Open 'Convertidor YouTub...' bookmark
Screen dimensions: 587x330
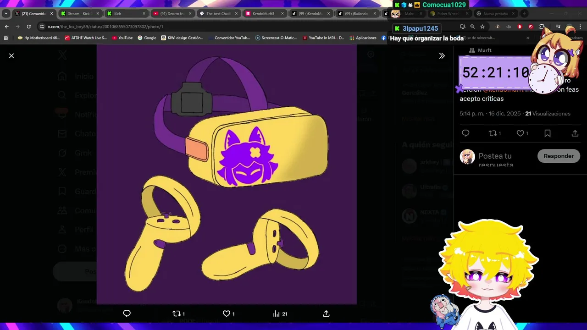(229, 38)
